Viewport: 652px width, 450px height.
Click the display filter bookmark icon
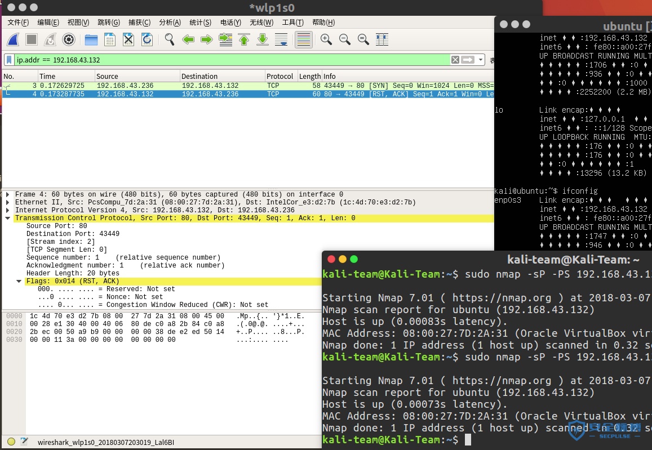(8, 60)
